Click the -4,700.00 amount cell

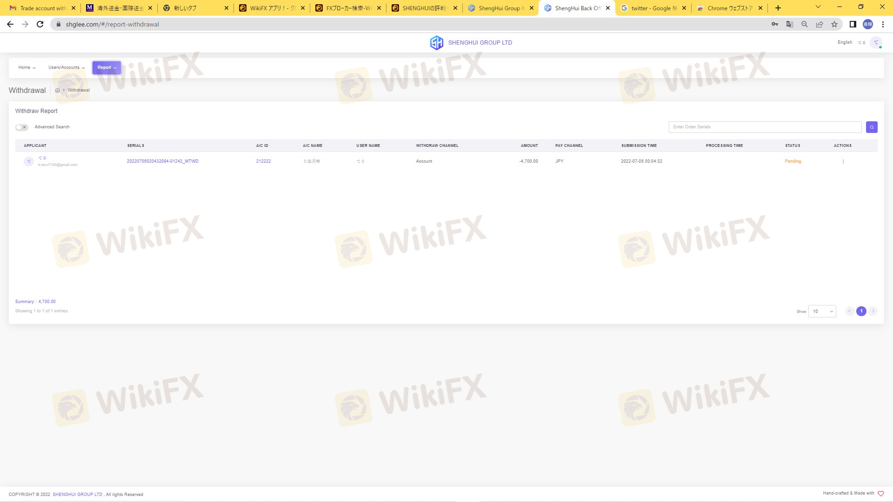pos(528,161)
